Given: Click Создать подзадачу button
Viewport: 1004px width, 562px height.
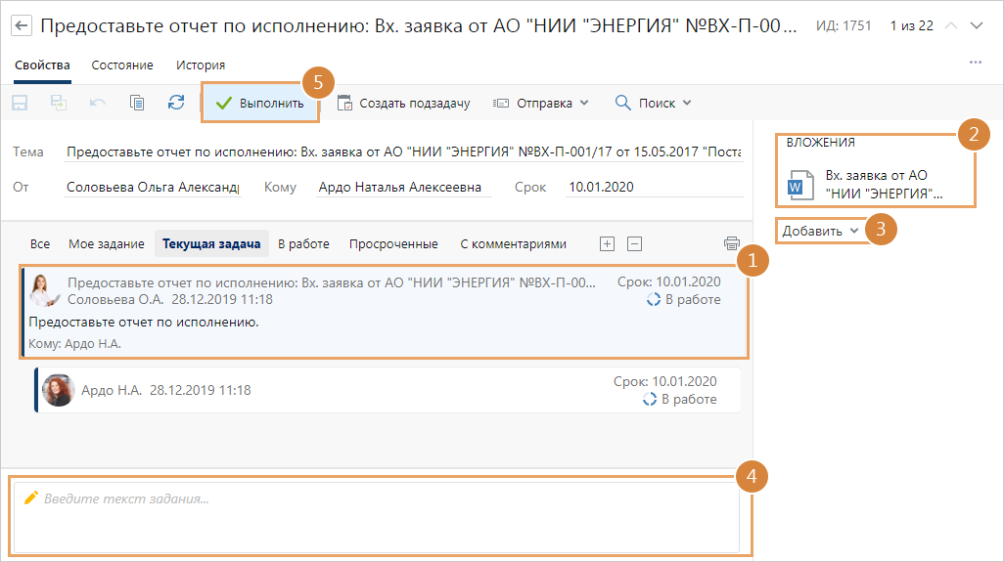Looking at the screenshot, I should tap(403, 103).
